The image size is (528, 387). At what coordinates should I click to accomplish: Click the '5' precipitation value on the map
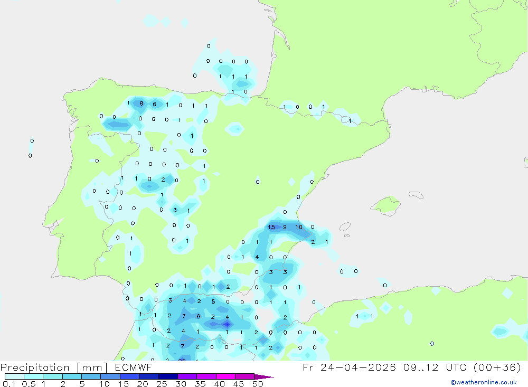point(213,301)
